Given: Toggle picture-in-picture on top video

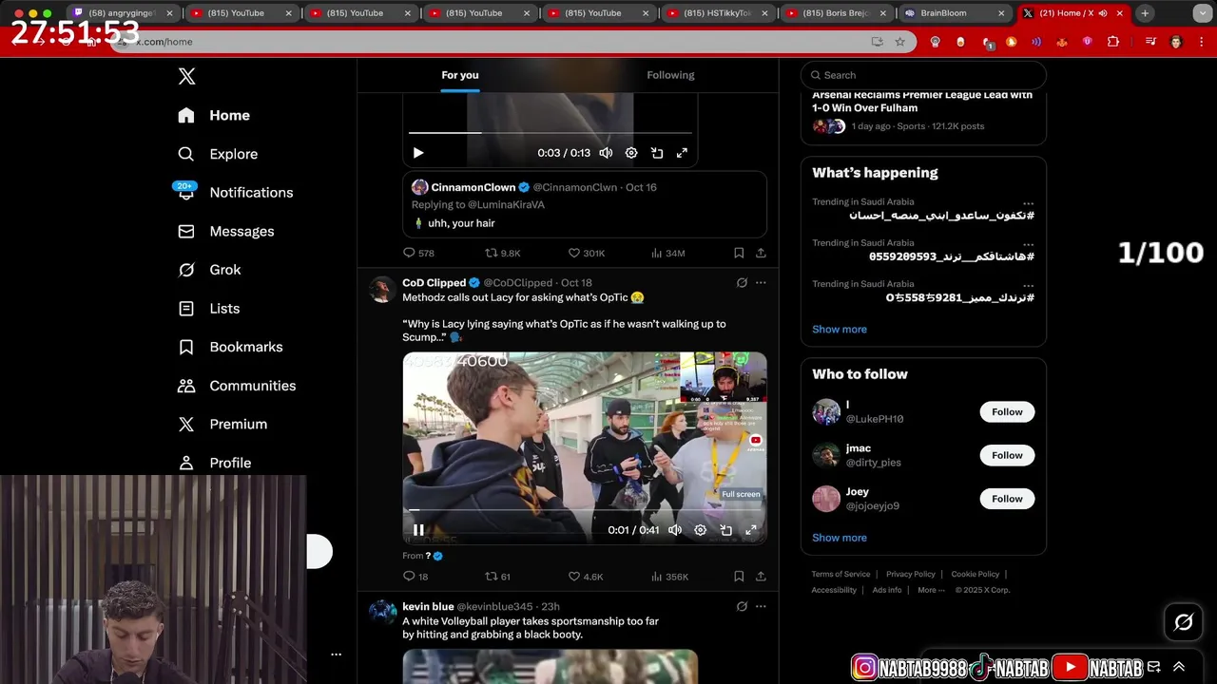Looking at the screenshot, I should click(x=657, y=153).
